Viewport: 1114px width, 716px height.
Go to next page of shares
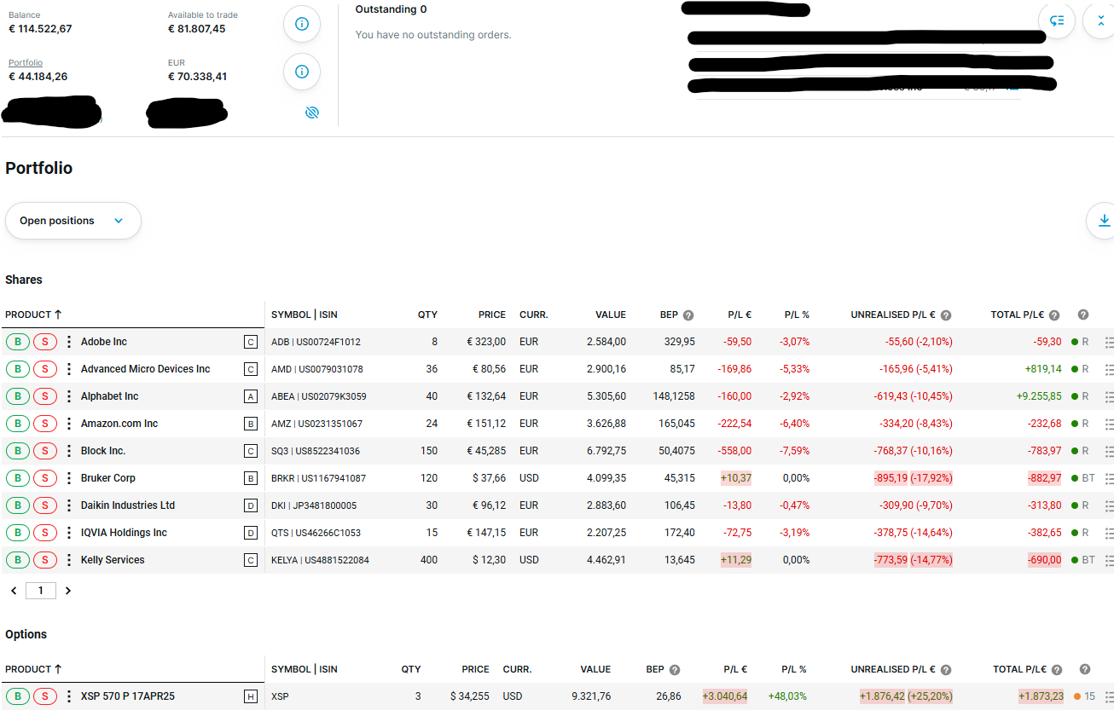click(x=68, y=591)
